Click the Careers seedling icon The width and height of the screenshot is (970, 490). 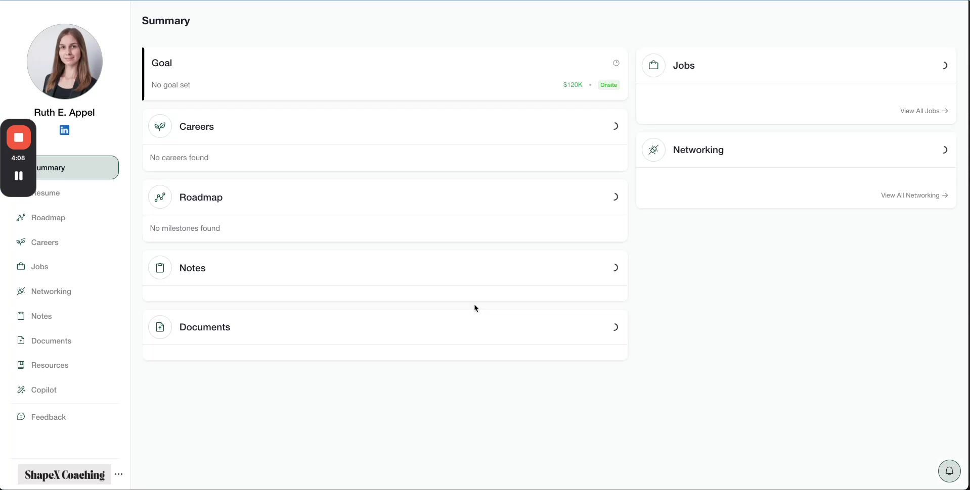pyautogui.click(x=160, y=126)
